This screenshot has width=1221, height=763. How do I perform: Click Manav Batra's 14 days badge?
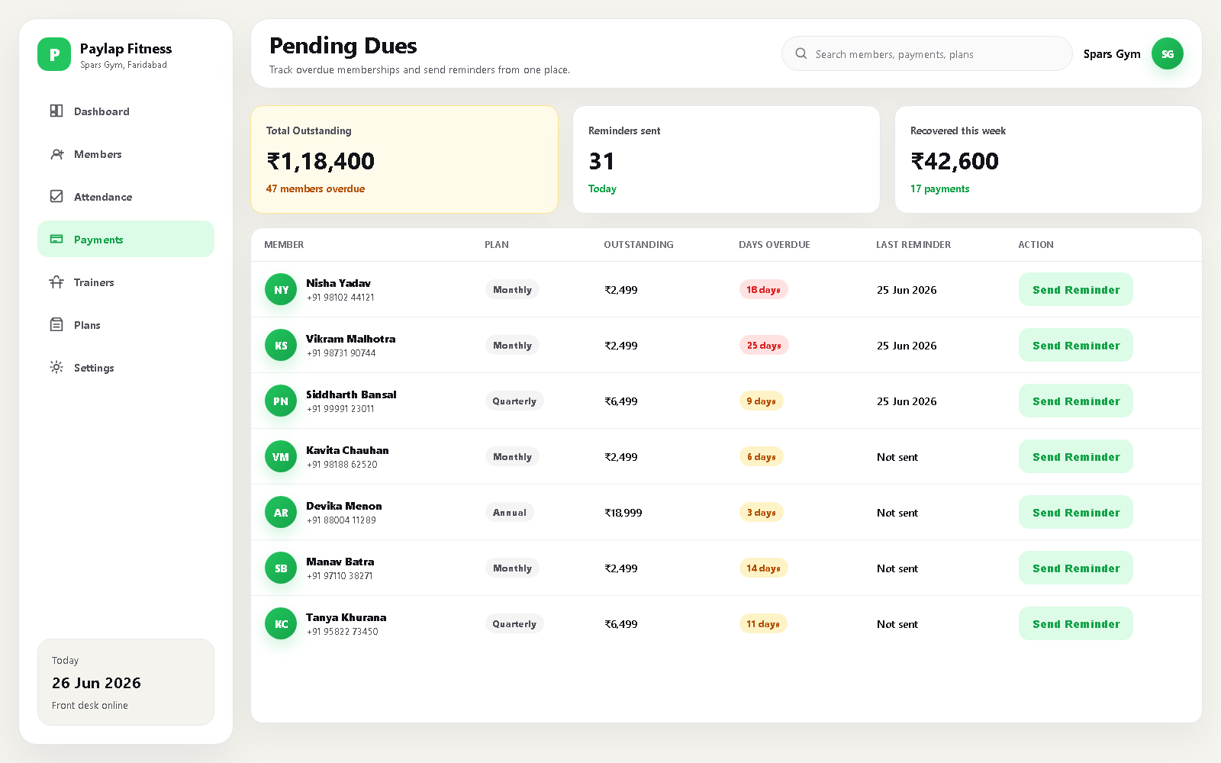tap(763, 568)
